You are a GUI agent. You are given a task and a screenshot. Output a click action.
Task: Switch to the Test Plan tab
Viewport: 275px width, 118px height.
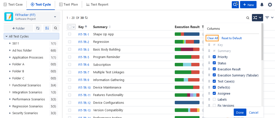[x=68, y=5]
